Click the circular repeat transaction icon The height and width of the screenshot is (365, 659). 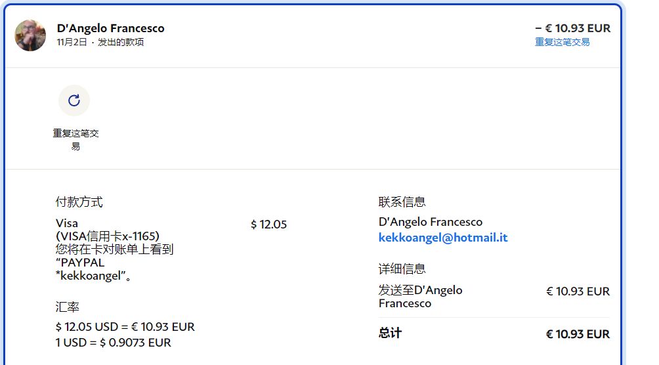74,100
